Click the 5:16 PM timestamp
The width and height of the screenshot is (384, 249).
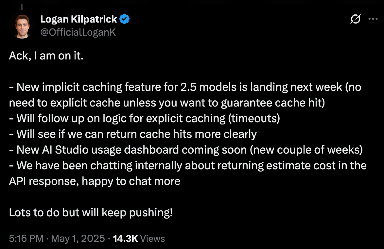tap(26, 238)
